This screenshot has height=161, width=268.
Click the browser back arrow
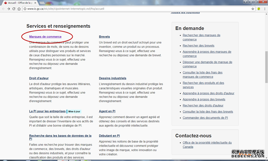pyautogui.click(x=4, y=9)
